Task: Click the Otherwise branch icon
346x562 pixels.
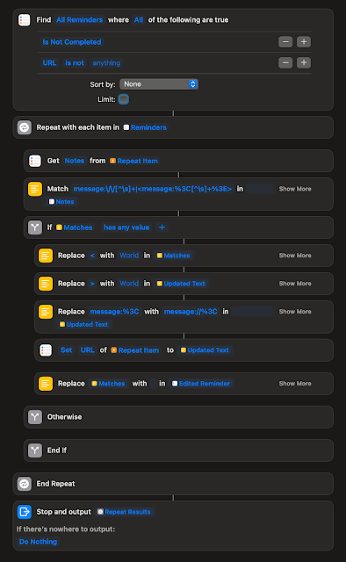Action: click(x=35, y=417)
